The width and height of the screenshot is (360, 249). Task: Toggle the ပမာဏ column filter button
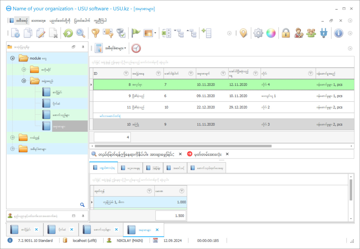182,191
